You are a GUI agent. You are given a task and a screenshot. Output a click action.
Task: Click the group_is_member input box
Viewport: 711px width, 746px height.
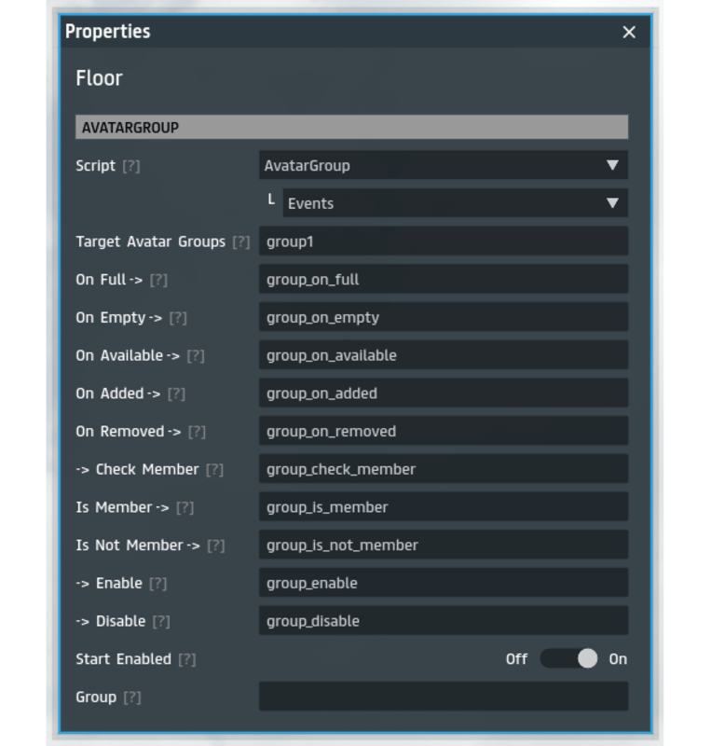pos(443,507)
